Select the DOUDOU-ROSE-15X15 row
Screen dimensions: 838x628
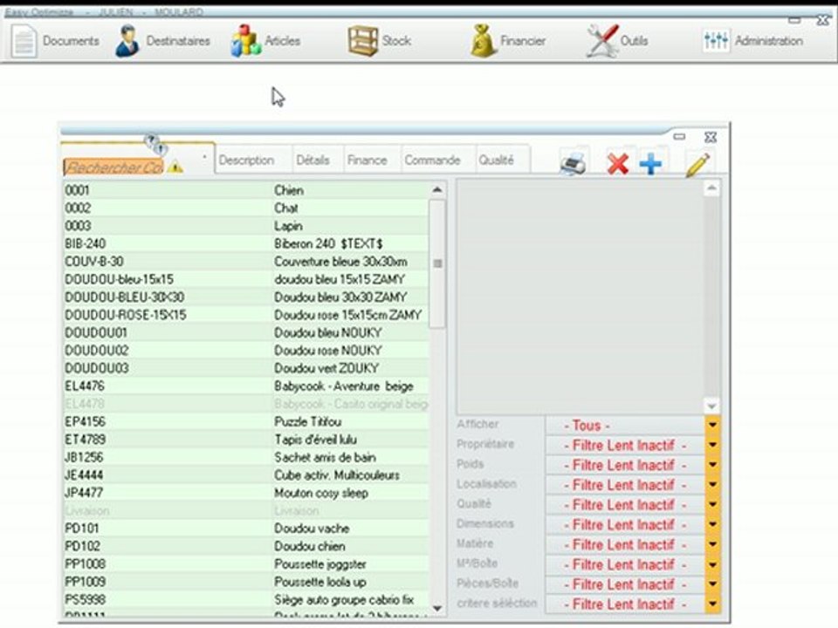[x=246, y=315]
